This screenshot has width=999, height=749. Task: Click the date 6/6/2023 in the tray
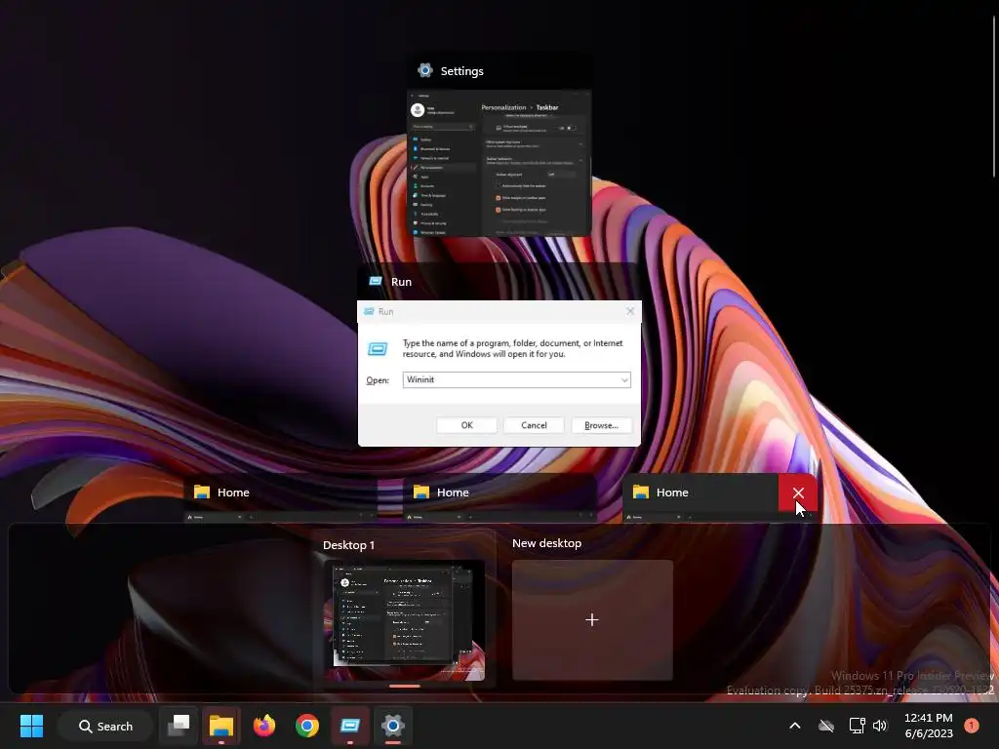pos(929,733)
